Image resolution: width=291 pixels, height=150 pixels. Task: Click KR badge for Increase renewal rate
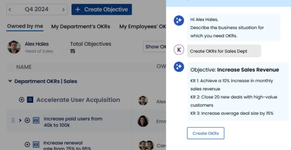[36, 145]
